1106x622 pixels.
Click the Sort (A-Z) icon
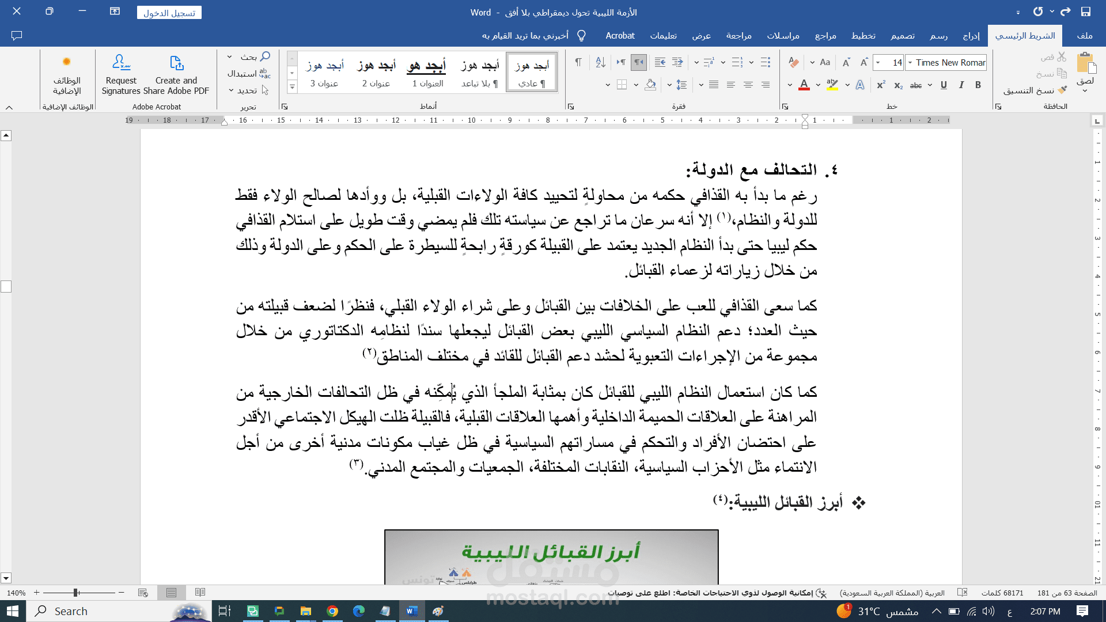[x=600, y=62]
